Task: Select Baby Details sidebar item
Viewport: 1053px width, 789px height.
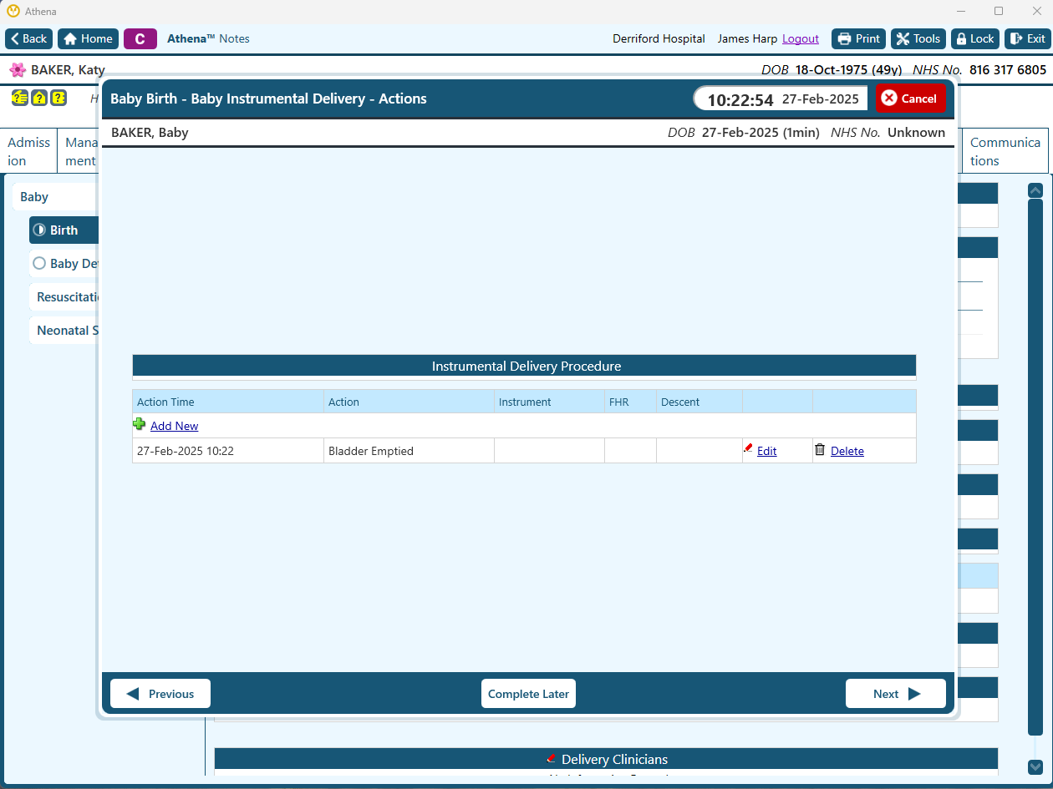Action: 65,264
